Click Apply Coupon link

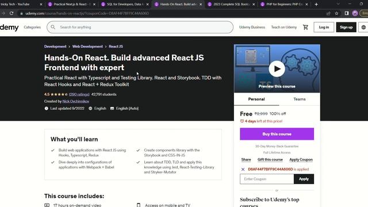tap(301, 160)
